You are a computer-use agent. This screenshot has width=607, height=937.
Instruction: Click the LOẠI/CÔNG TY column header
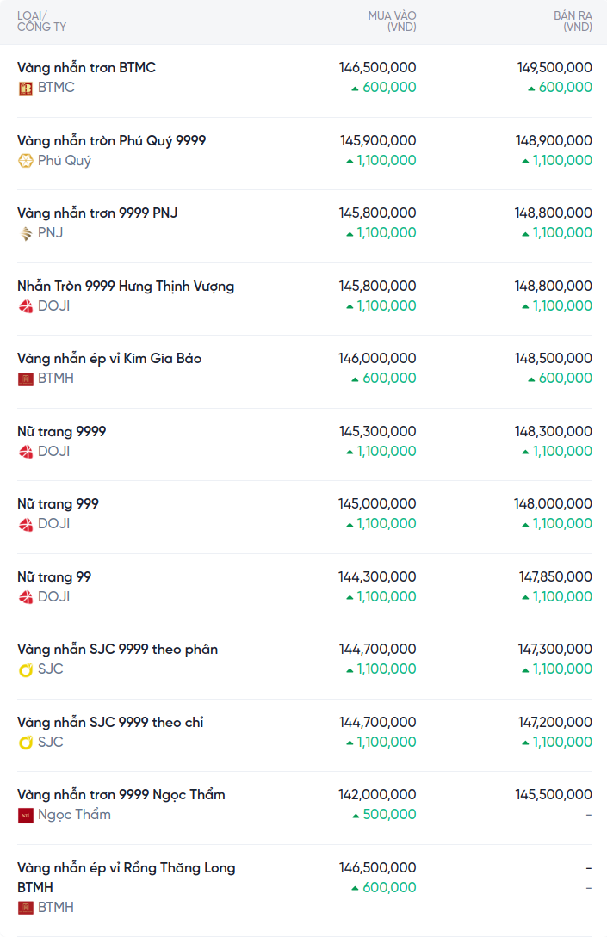[x=41, y=22]
